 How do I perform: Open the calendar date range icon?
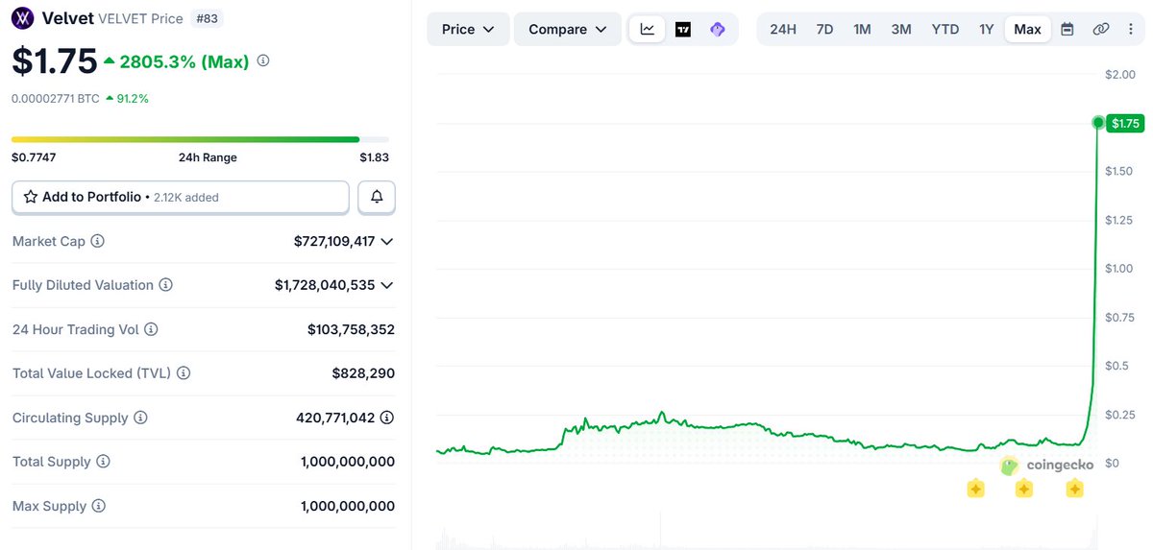pos(1067,29)
